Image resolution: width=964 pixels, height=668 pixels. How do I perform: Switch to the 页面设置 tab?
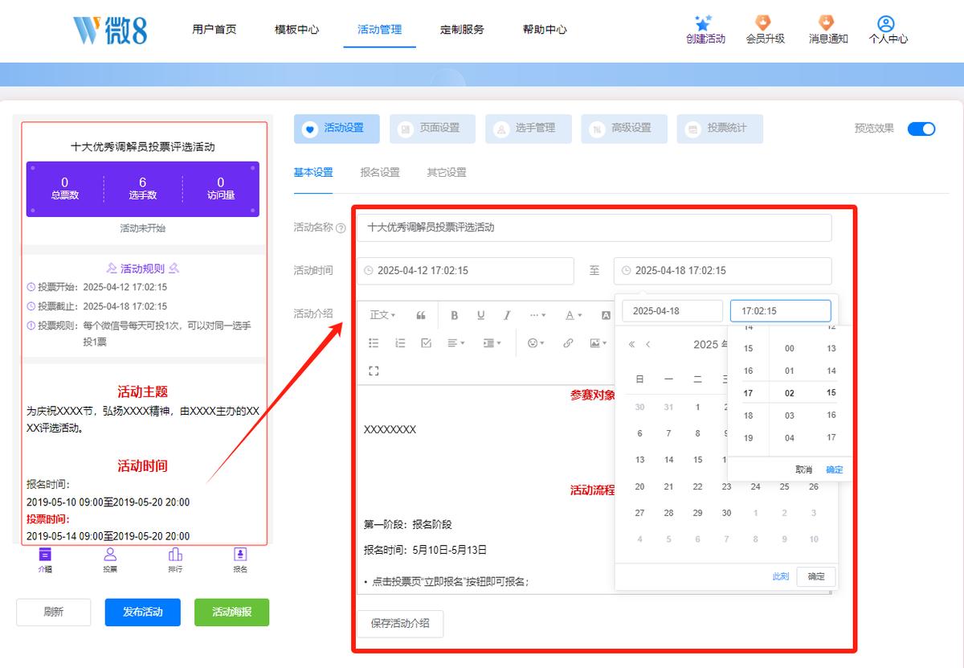(x=432, y=129)
